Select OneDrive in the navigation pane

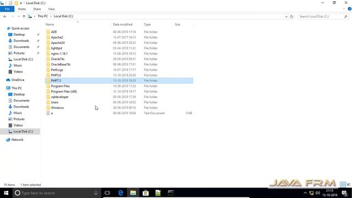click(x=18, y=80)
